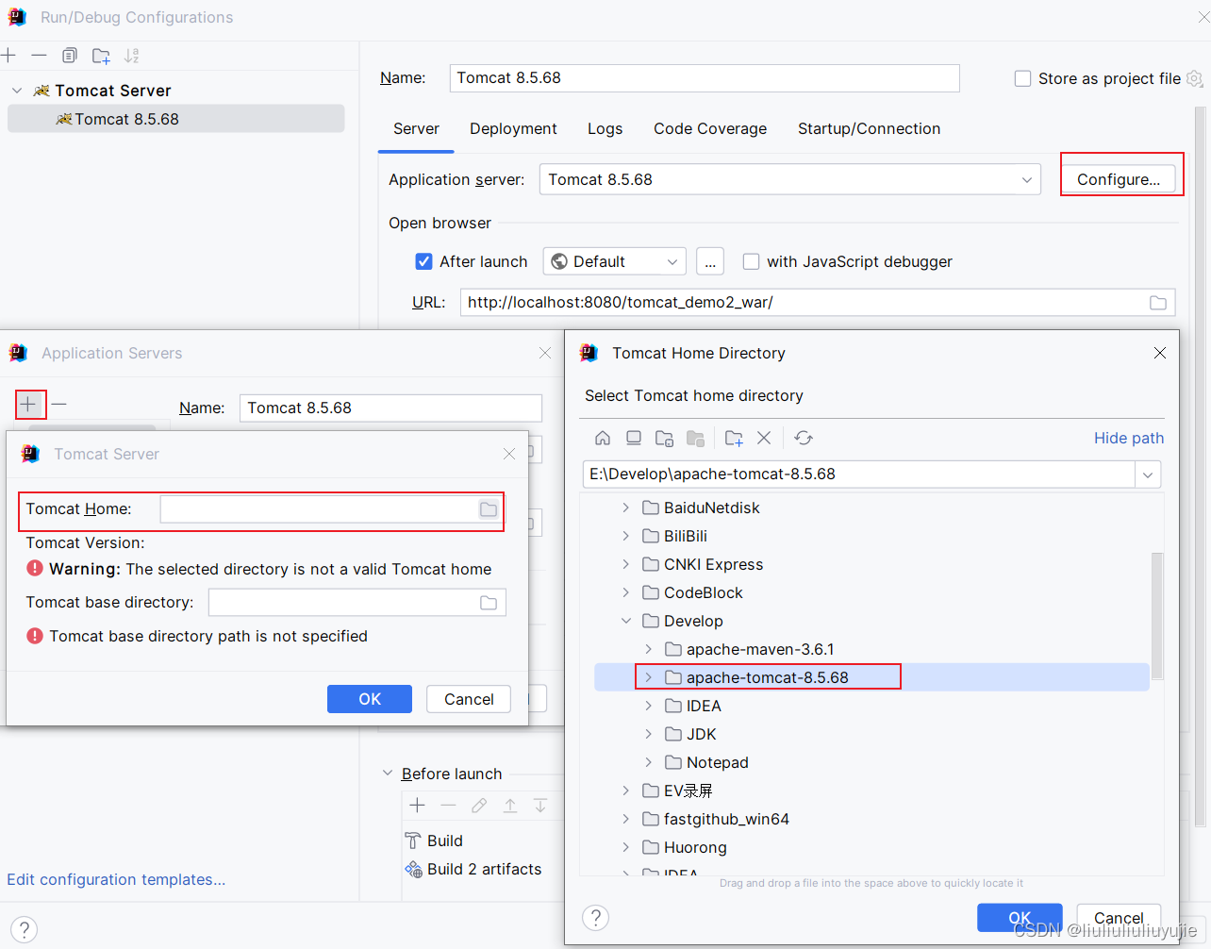Expand the BaiduNetdisk folder
Screen dimensions: 1211x949
coord(625,508)
